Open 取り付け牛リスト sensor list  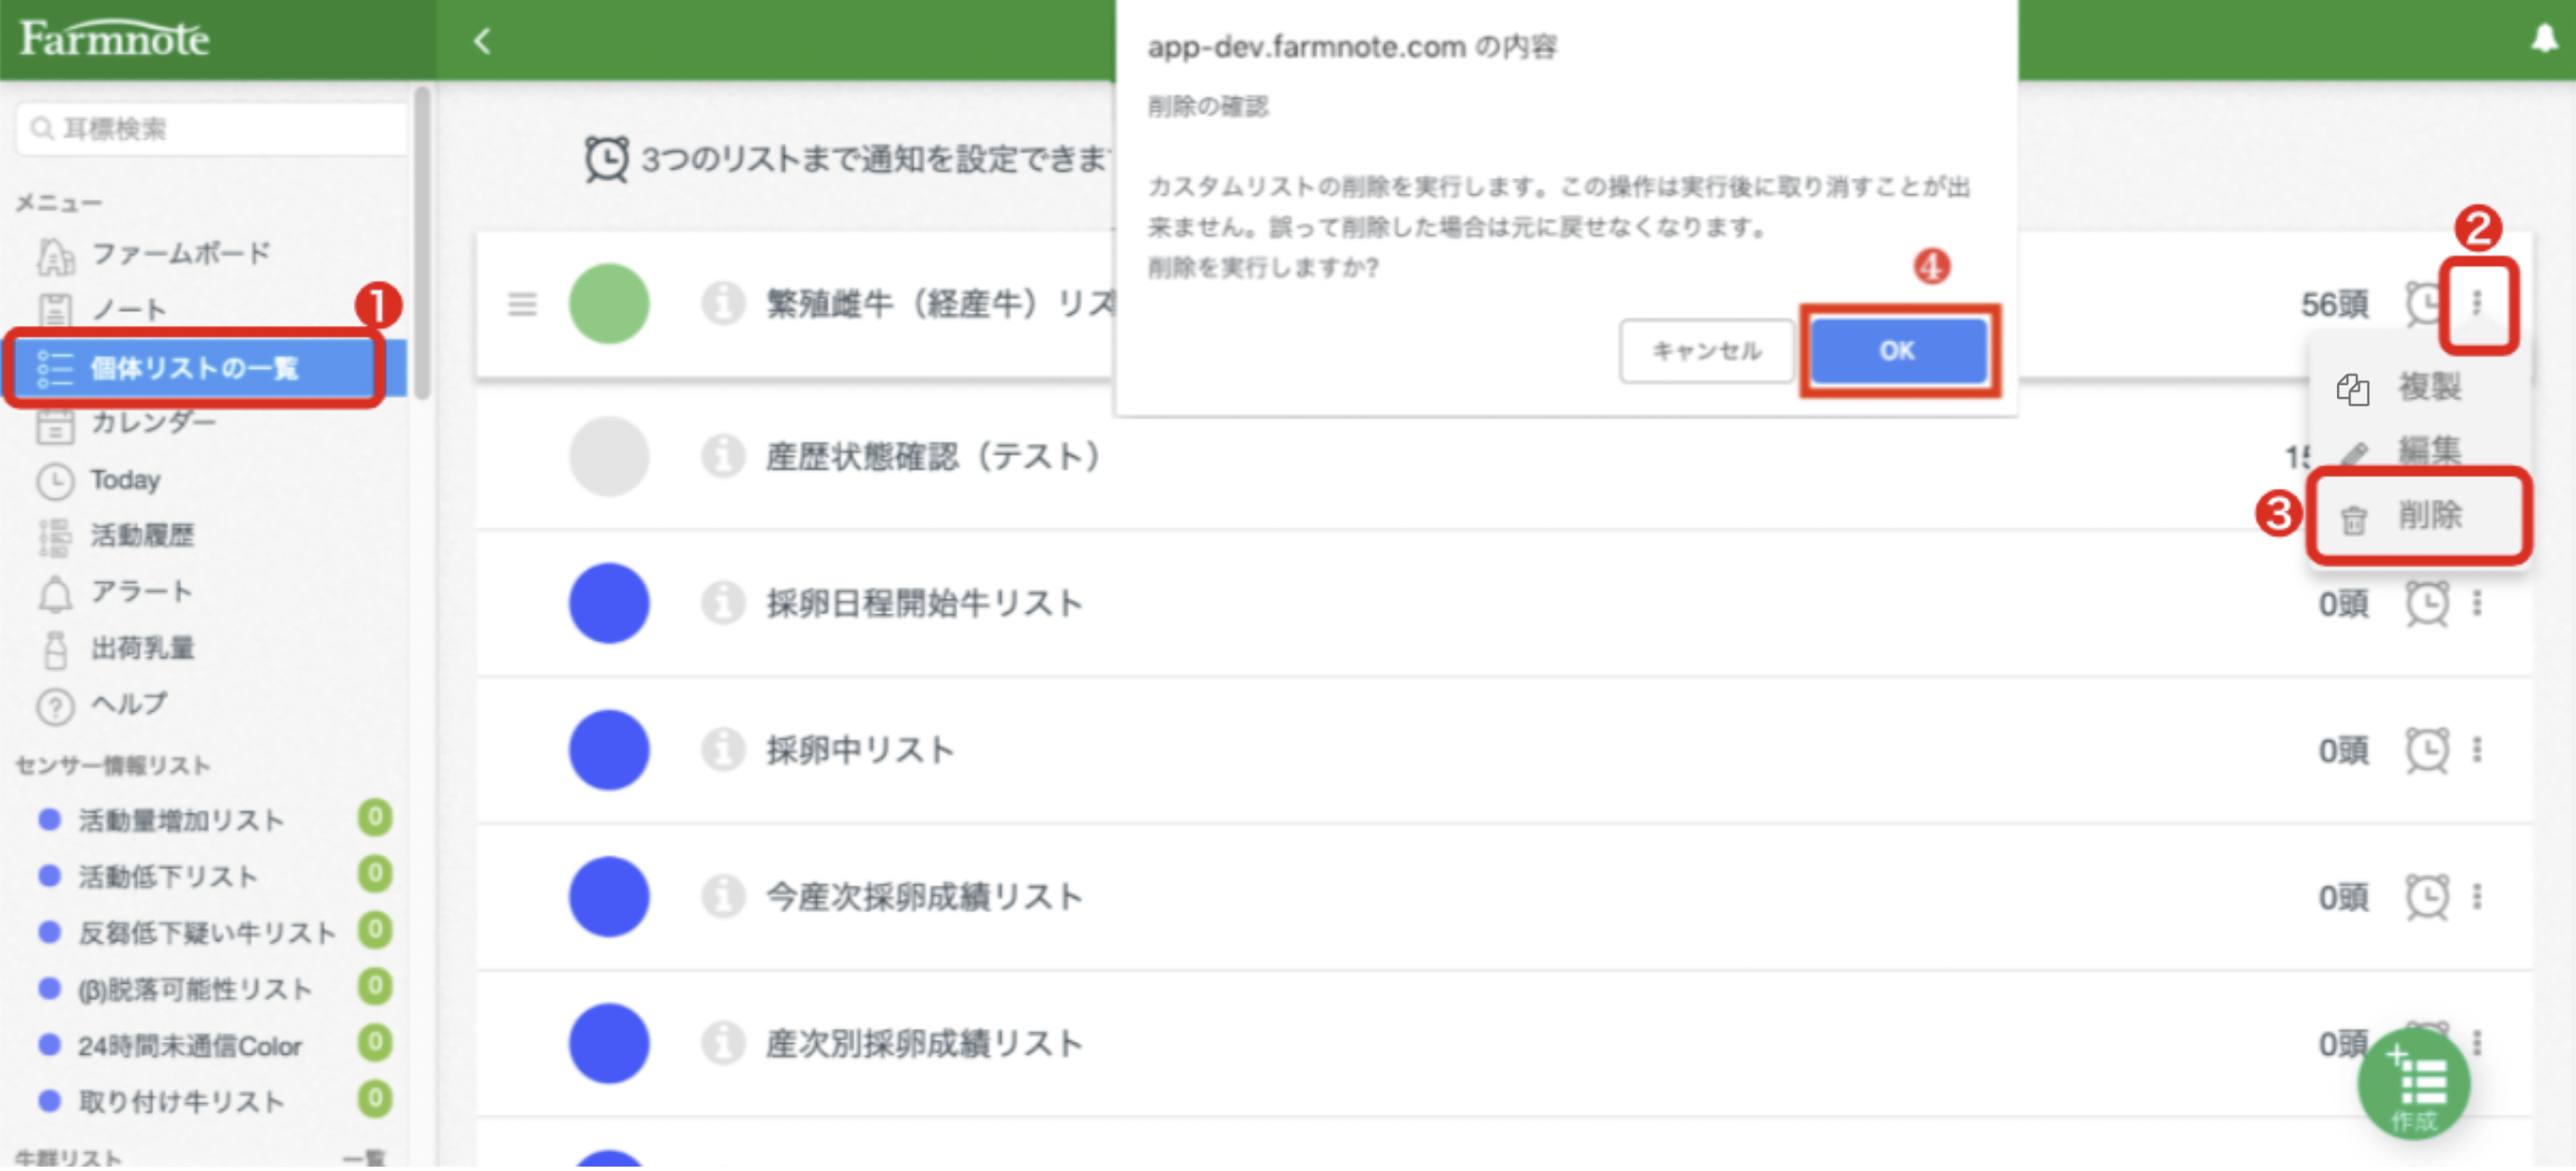pyautogui.click(x=181, y=1103)
